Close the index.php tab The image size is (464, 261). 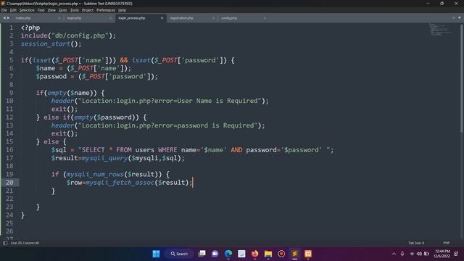click(59, 18)
